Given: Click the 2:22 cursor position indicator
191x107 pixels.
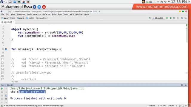Looking at the screenshot, I should click(x=160, y=106).
